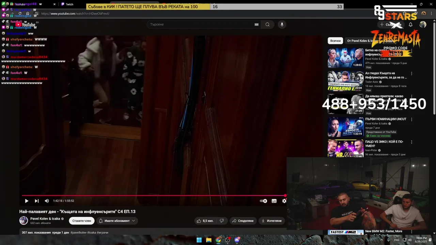Image resolution: width=436 pixels, height=245 pixels.
Task: Open Pavel Kolev & Icaka channel avatar
Action: [x=24, y=220]
